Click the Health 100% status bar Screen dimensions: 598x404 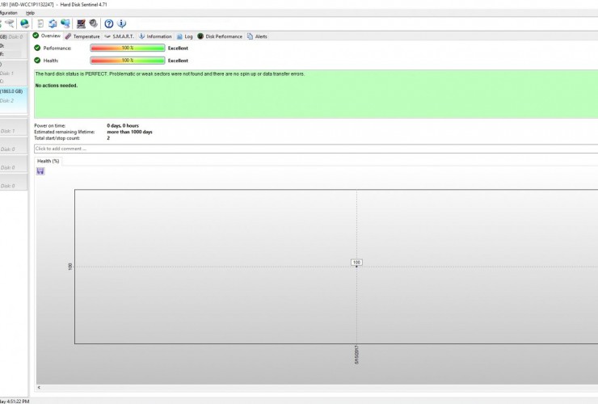pos(127,61)
